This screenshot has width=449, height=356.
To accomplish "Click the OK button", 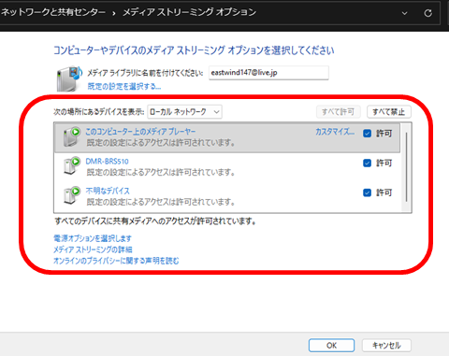I will [x=331, y=345].
